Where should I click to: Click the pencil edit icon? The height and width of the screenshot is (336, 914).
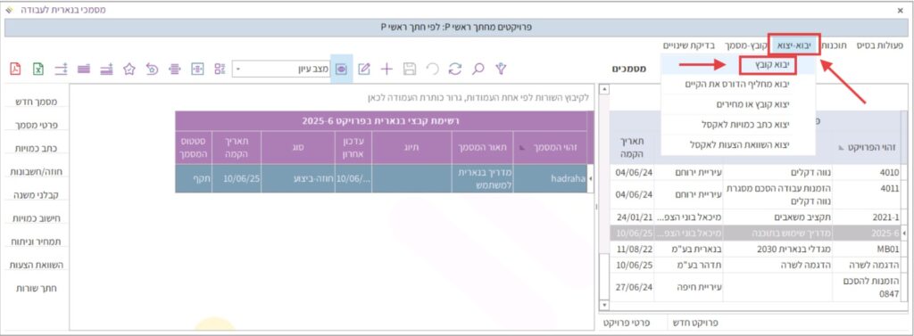pyautogui.click(x=364, y=69)
